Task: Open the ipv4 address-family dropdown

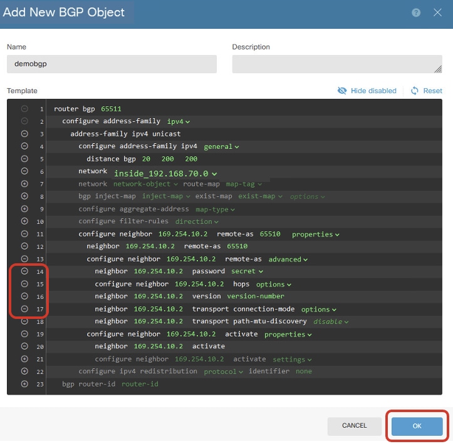Action: [x=178, y=122]
